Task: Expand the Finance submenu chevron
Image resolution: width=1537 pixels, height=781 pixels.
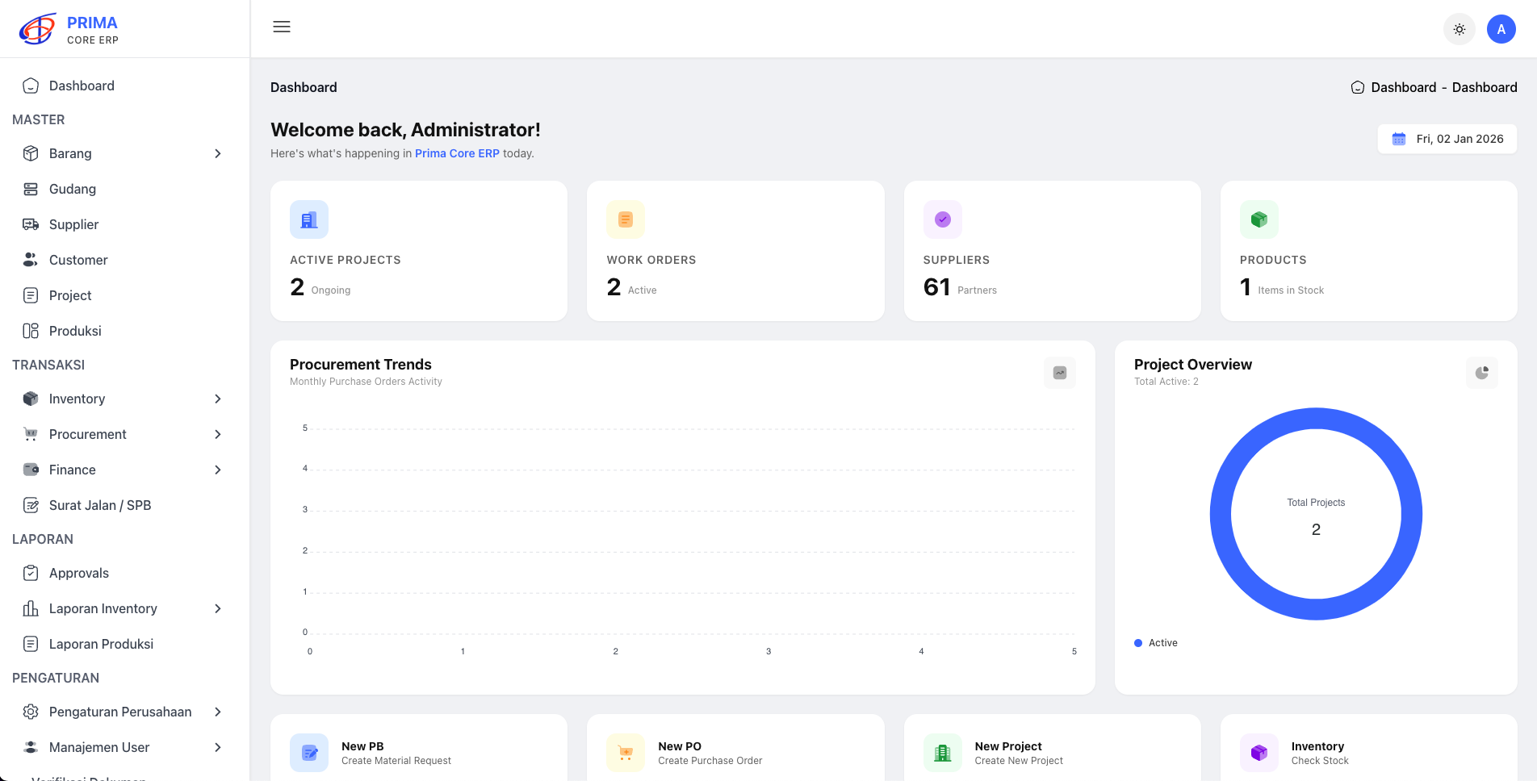Action: click(x=218, y=470)
